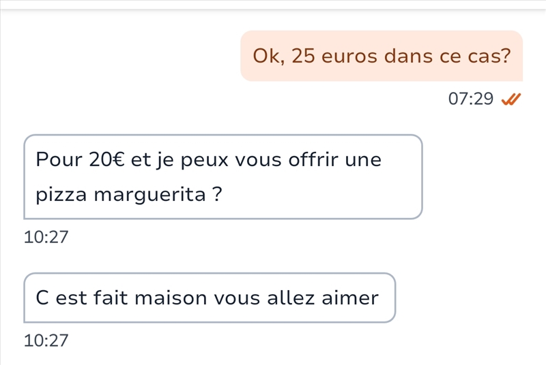The width and height of the screenshot is (546, 365).
Task: Click the word "peux" in received message
Action: [x=205, y=160]
